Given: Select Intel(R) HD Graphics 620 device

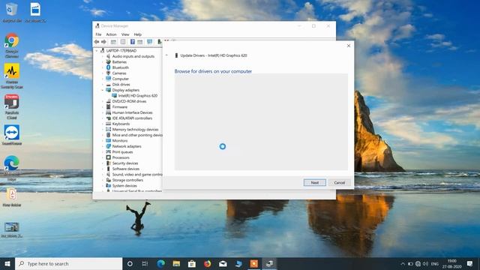Looking at the screenshot, I should click(135, 95).
